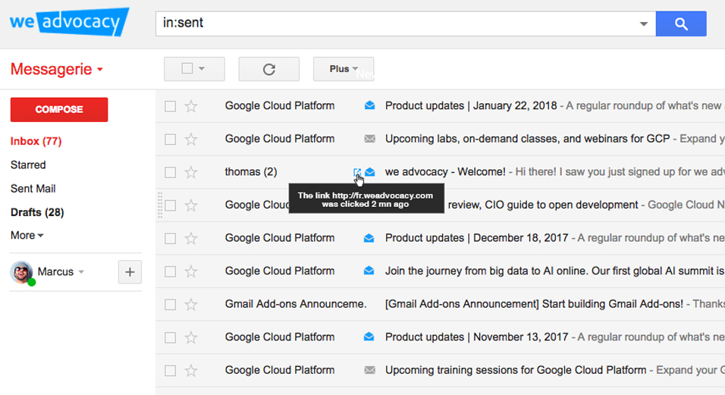Screen dimensions: 725x395
Task: Select checkbox for Gmail Add-ons Announcement email
Action: [170, 305]
